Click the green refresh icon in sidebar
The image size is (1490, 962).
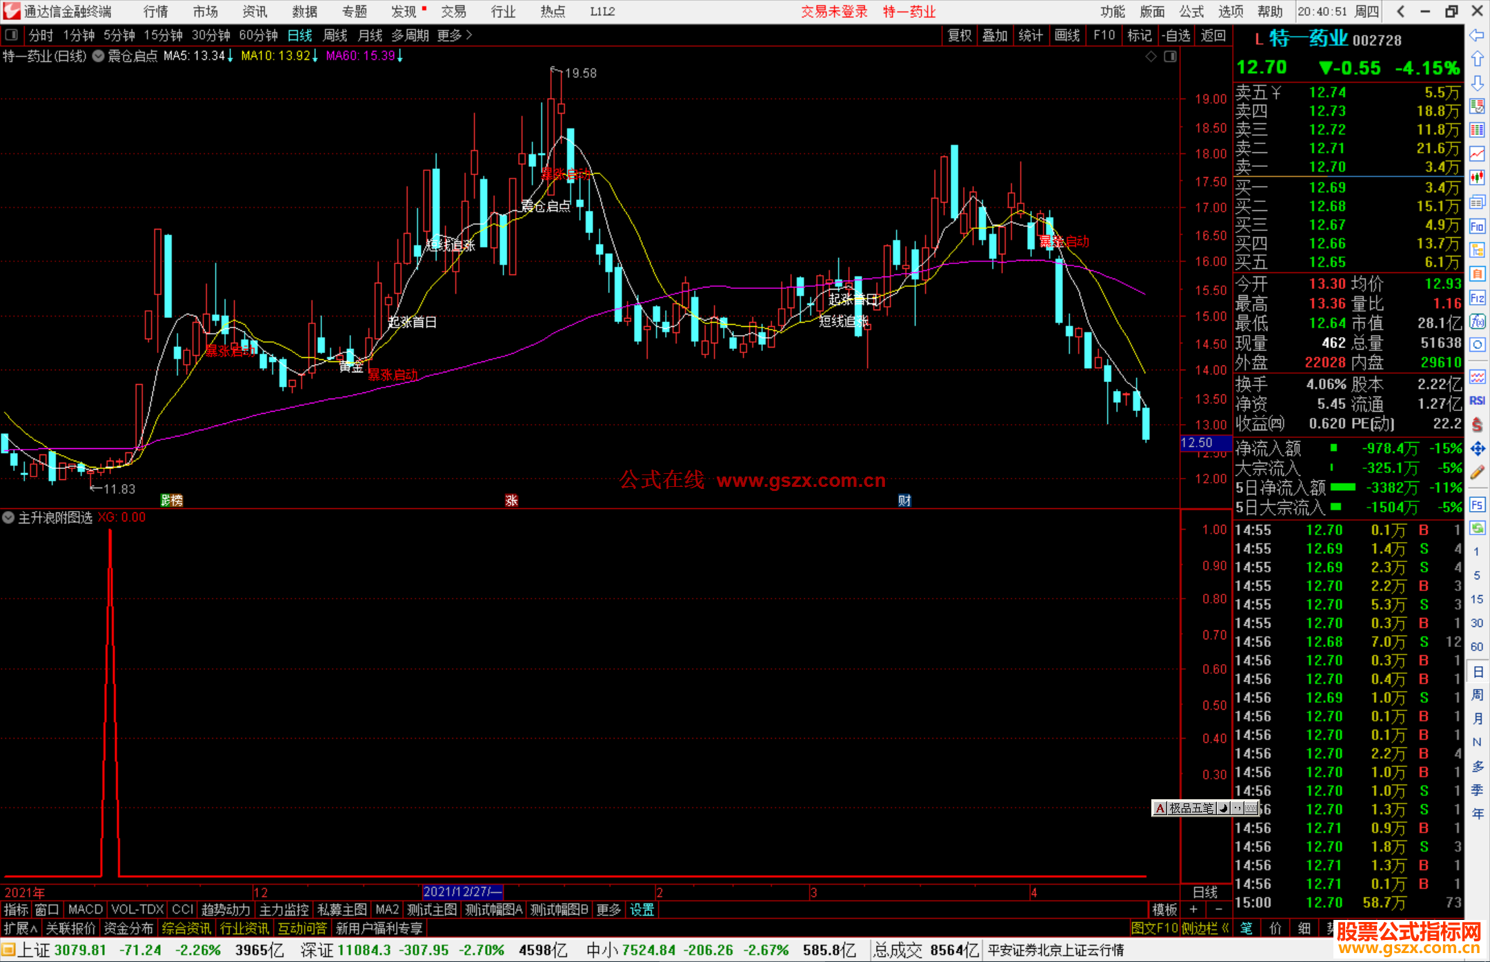click(x=1477, y=528)
